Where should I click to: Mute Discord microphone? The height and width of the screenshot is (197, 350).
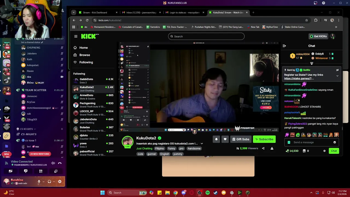click(x=39, y=182)
